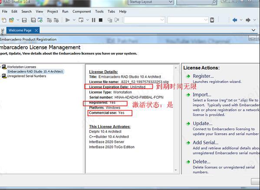The image size is (260, 190).
Task: Click the Open Project toolbar icon
Action: point(40,20)
